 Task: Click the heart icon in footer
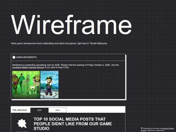pyautogui.click(x=142, y=128)
